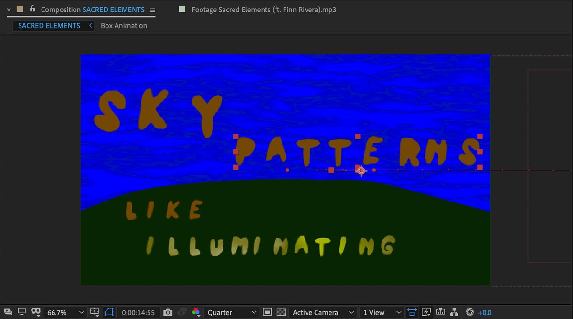Click the Show Snapshot eye icon
573x319 pixels.
[x=182, y=312]
